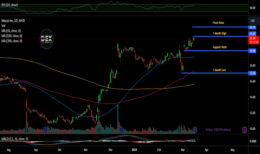The image size is (260, 154).
Task: Select the blue Pivot Point horizontal line
Action: [x=220, y=27]
